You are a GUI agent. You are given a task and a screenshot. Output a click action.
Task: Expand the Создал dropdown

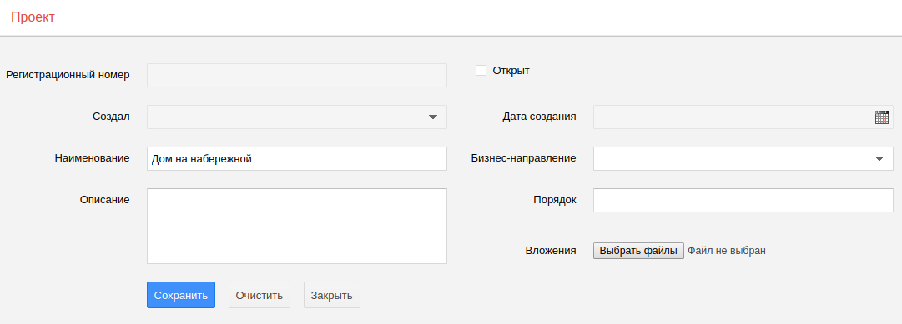(x=432, y=117)
